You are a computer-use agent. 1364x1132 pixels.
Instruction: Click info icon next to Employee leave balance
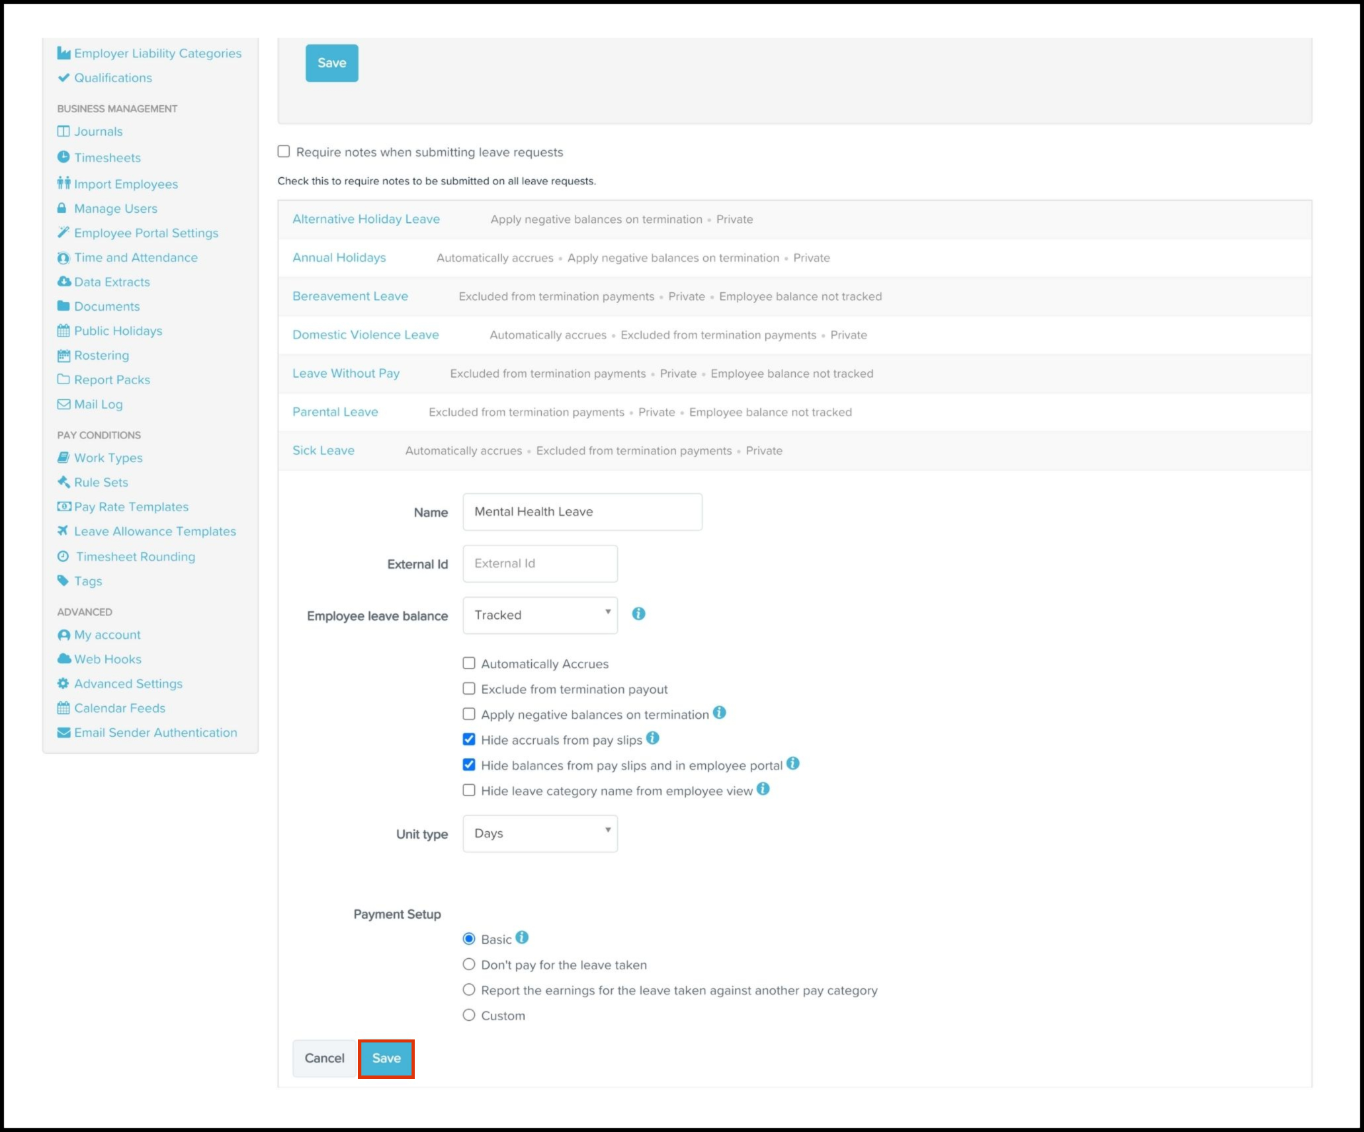click(x=638, y=614)
